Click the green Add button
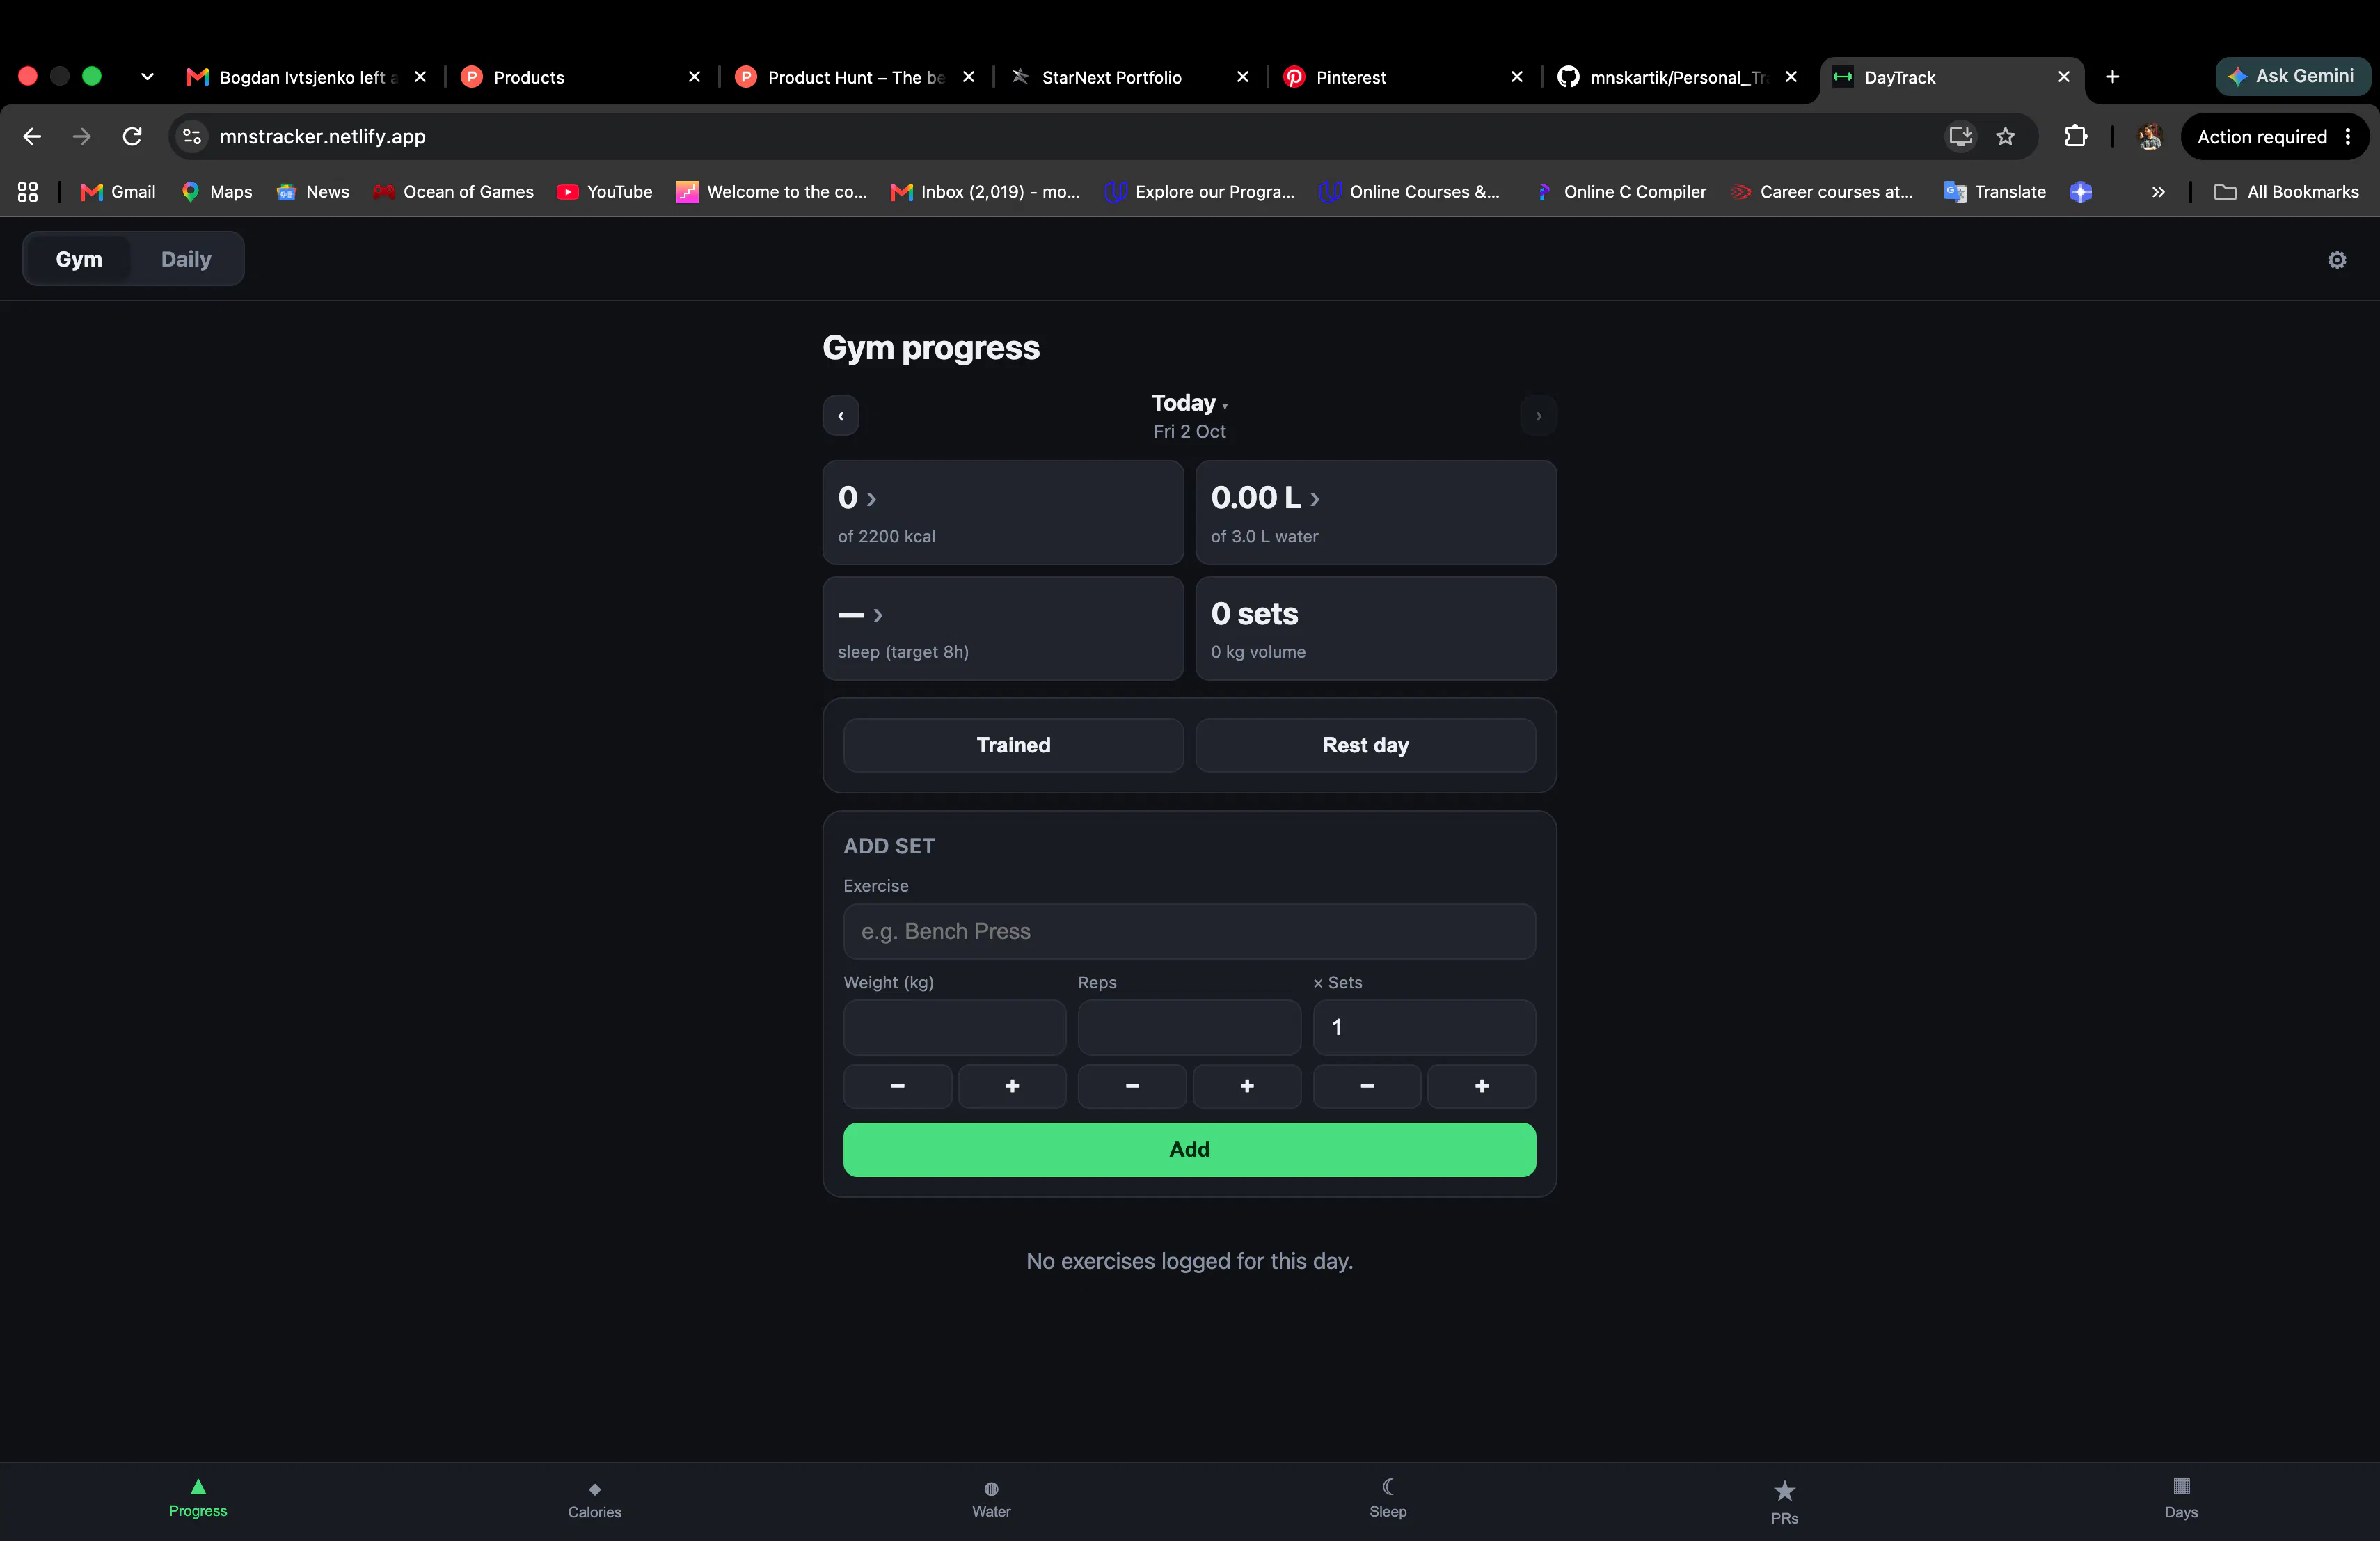2380x1541 pixels. pyautogui.click(x=1189, y=1149)
